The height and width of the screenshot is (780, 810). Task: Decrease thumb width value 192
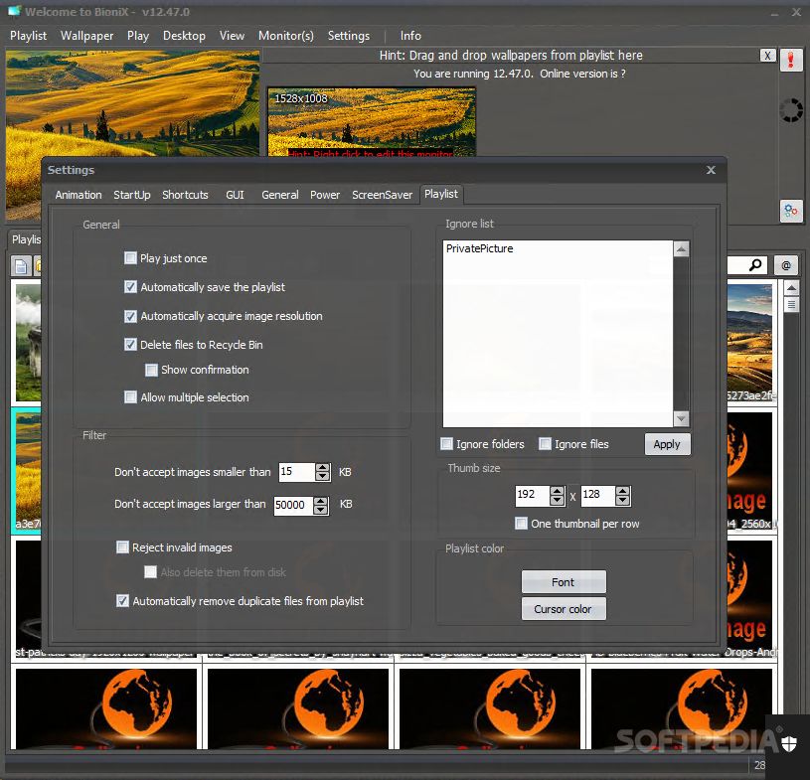coord(557,500)
